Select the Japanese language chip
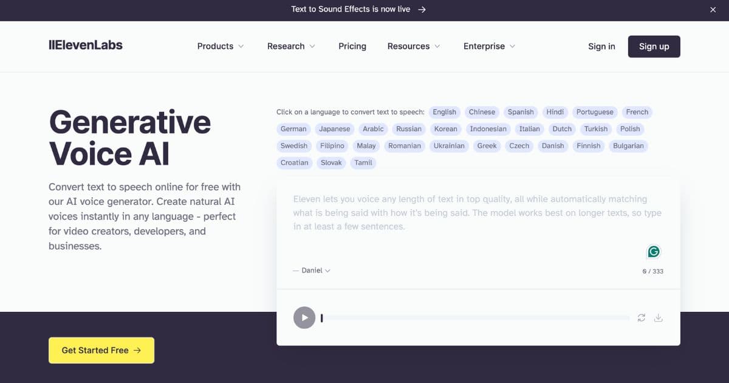 click(335, 129)
